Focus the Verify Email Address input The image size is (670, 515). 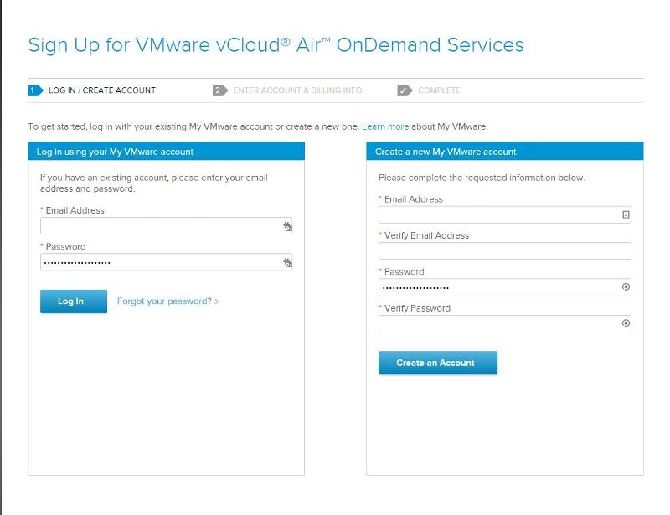[505, 251]
